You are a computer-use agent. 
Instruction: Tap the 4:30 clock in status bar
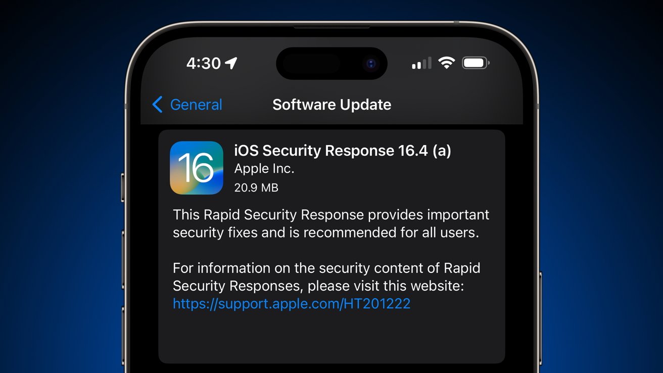[x=204, y=63]
